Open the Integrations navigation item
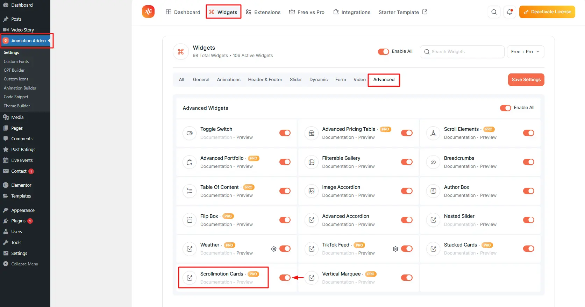The width and height of the screenshot is (585, 307). [352, 12]
